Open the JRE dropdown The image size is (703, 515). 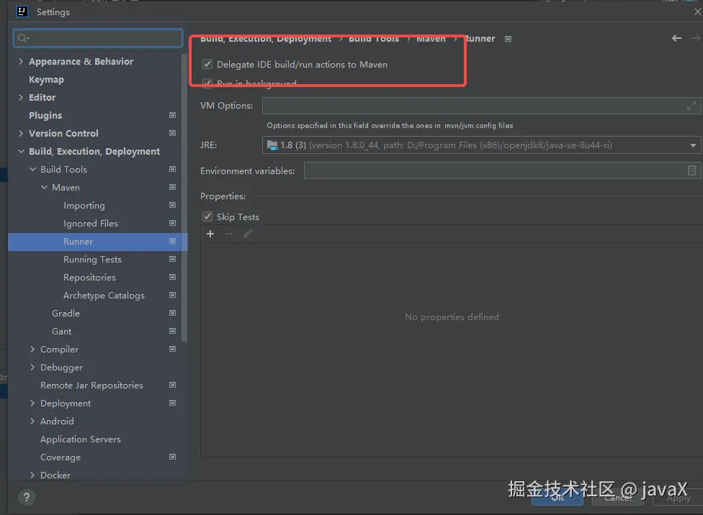point(693,145)
